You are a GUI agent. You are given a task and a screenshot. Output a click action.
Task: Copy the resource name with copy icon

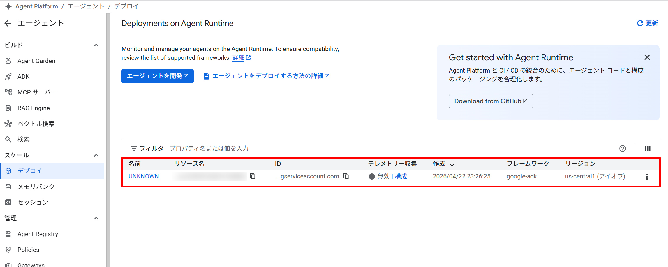[253, 176]
